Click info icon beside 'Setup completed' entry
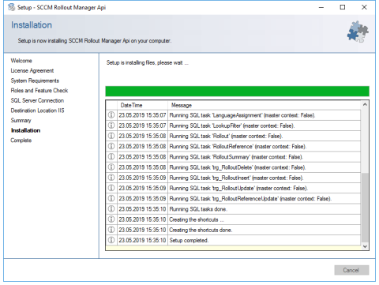 [111, 240]
